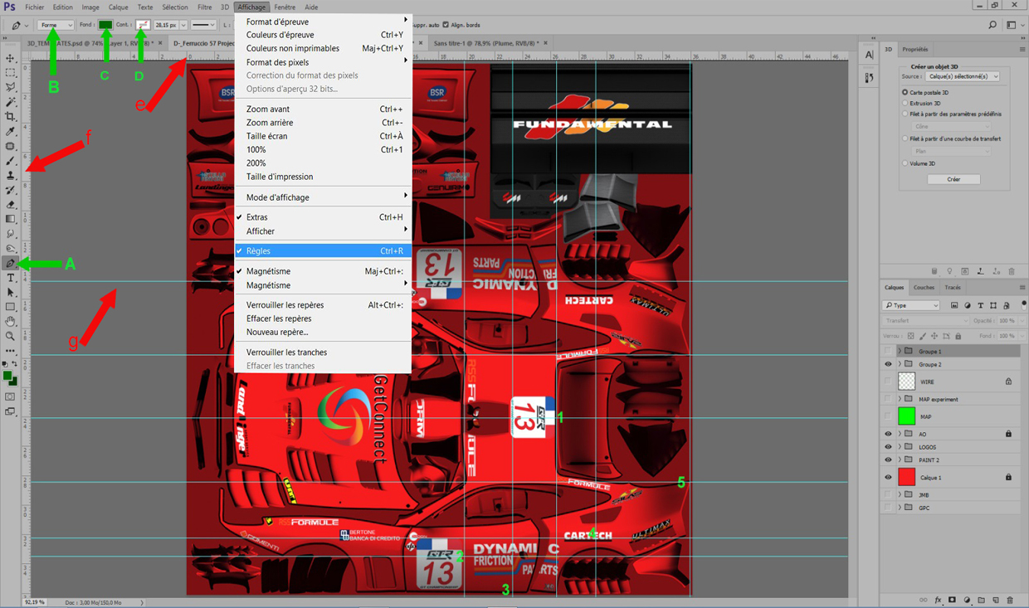Screen dimensions: 1029x608
Task: Select the Hand tool
Action: pyautogui.click(x=11, y=321)
